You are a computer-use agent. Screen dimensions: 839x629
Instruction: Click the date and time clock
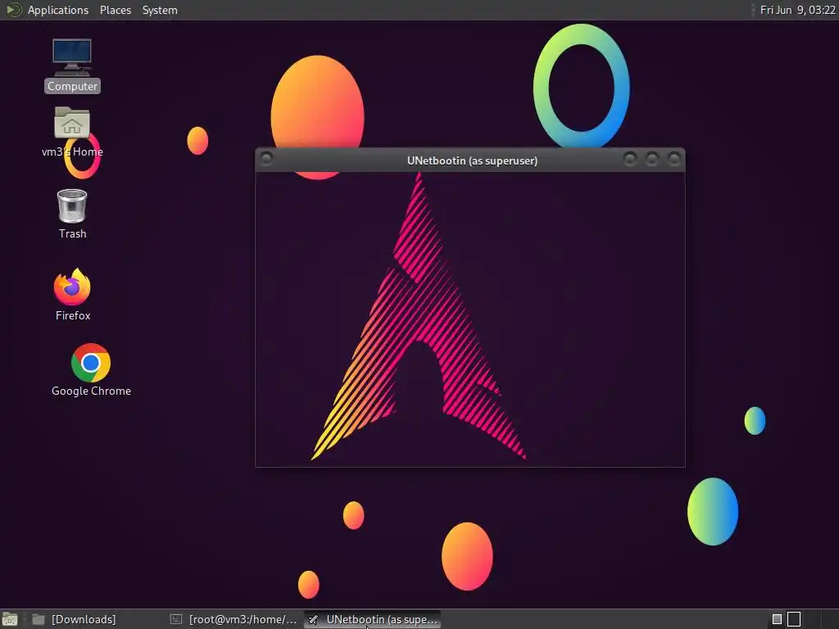coord(797,10)
